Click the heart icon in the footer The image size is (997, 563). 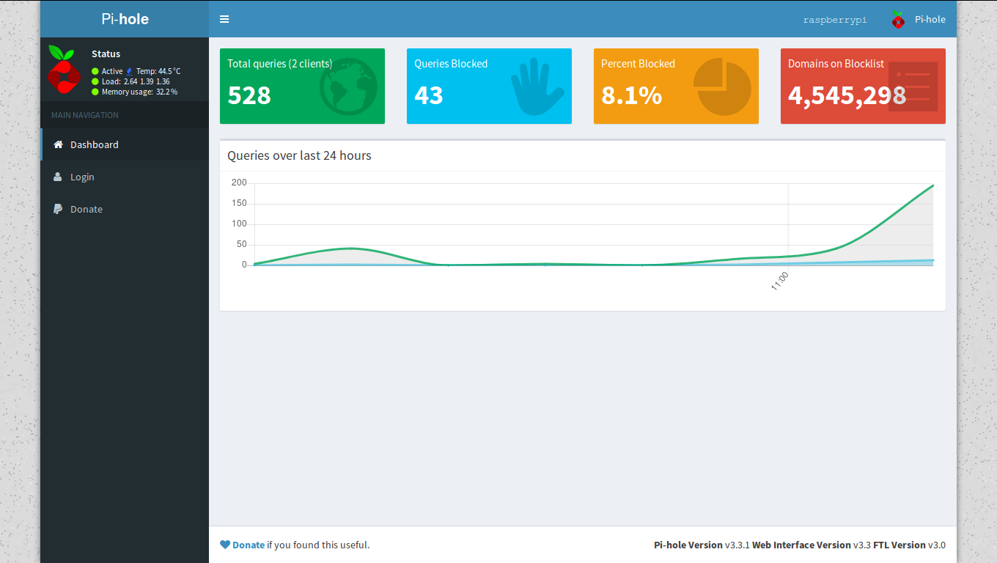225,545
